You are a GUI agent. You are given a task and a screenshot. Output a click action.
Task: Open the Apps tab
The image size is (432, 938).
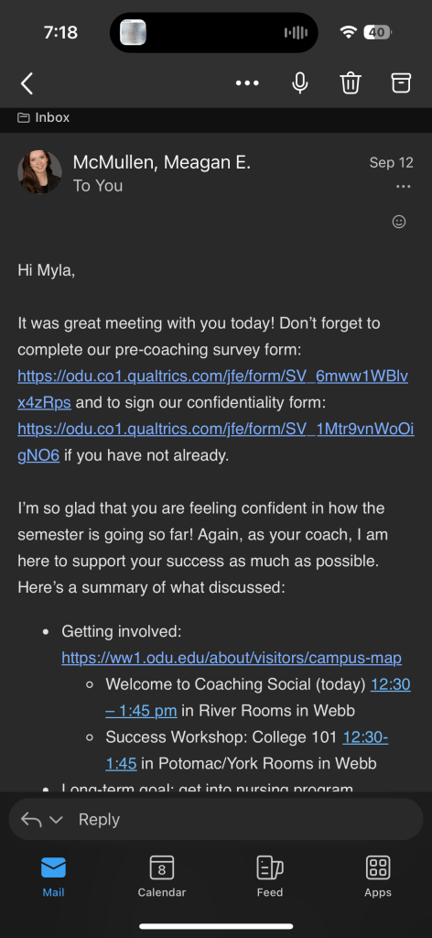point(378,876)
